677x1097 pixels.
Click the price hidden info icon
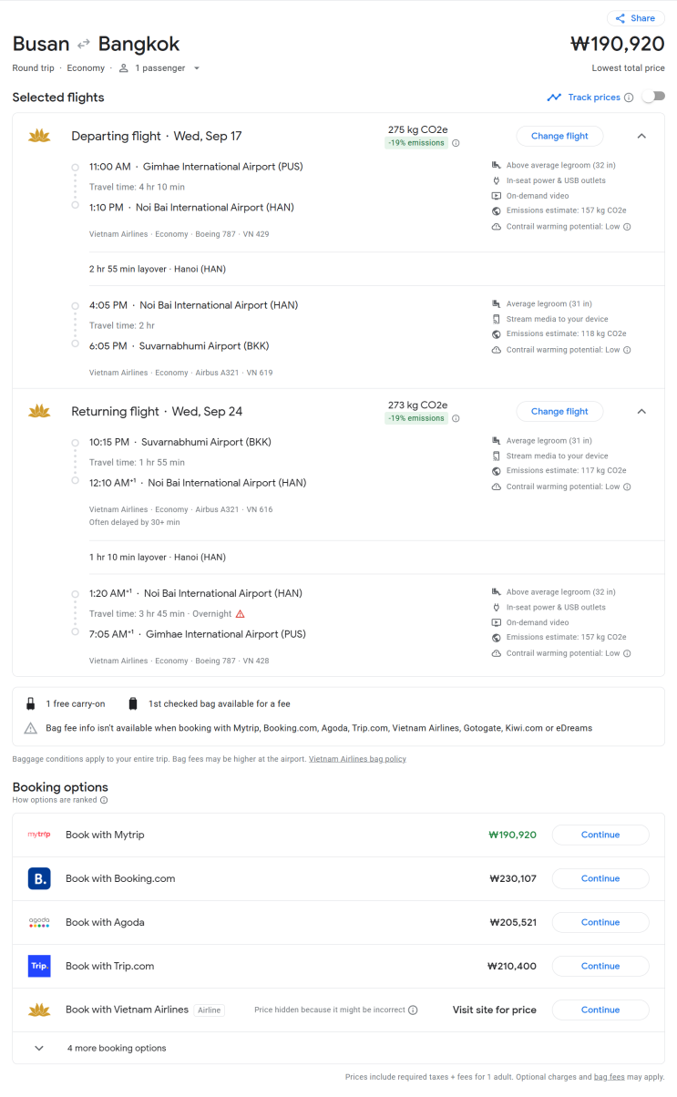[413, 1010]
